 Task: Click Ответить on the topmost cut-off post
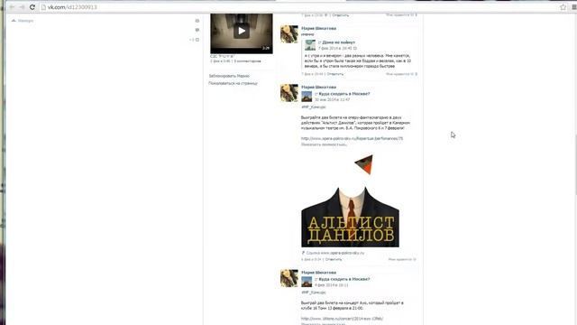[341, 15]
